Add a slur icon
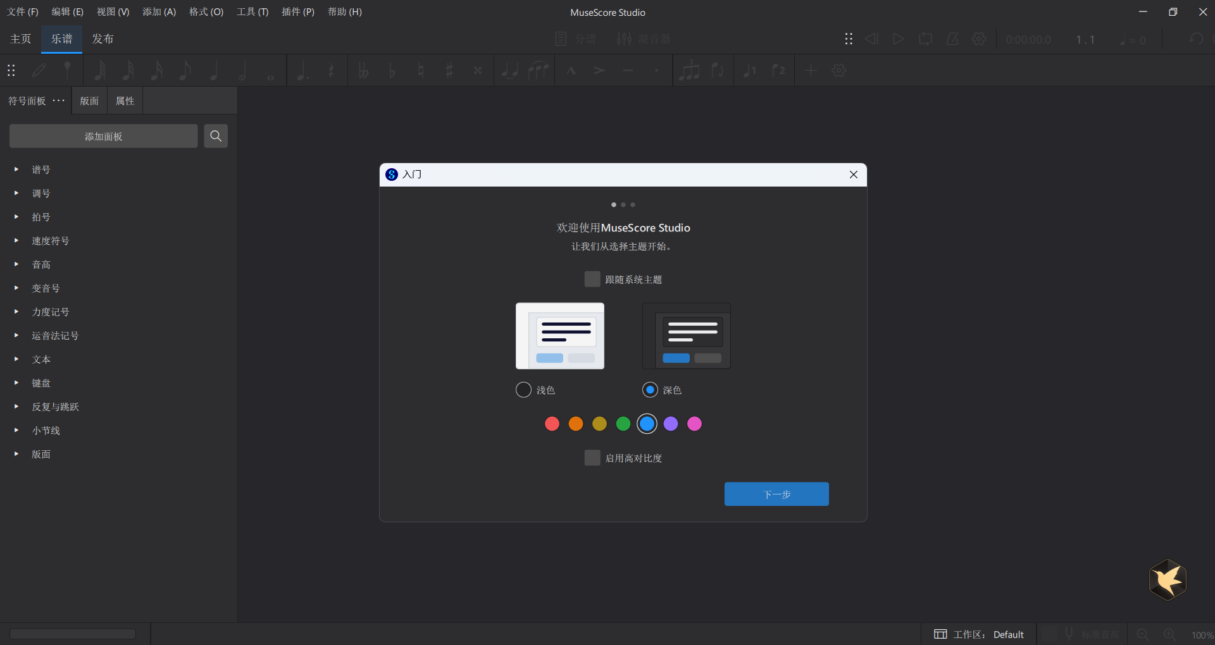Viewport: 1215px width, 645px height. (x=539, y=71)
